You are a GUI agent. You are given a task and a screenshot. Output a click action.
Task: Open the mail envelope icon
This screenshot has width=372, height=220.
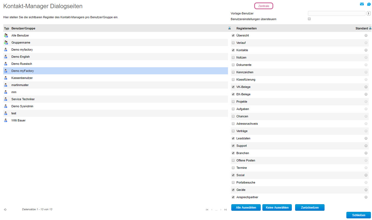click(362, 4)
